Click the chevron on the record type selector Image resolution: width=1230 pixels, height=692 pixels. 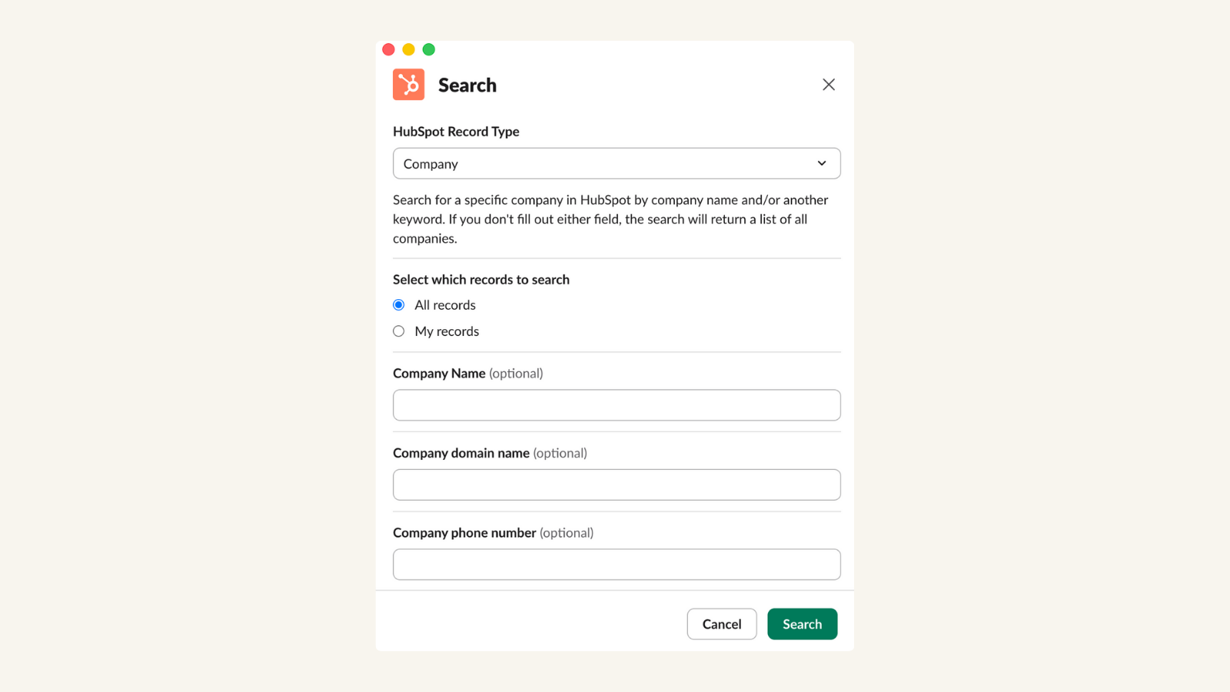820,163
